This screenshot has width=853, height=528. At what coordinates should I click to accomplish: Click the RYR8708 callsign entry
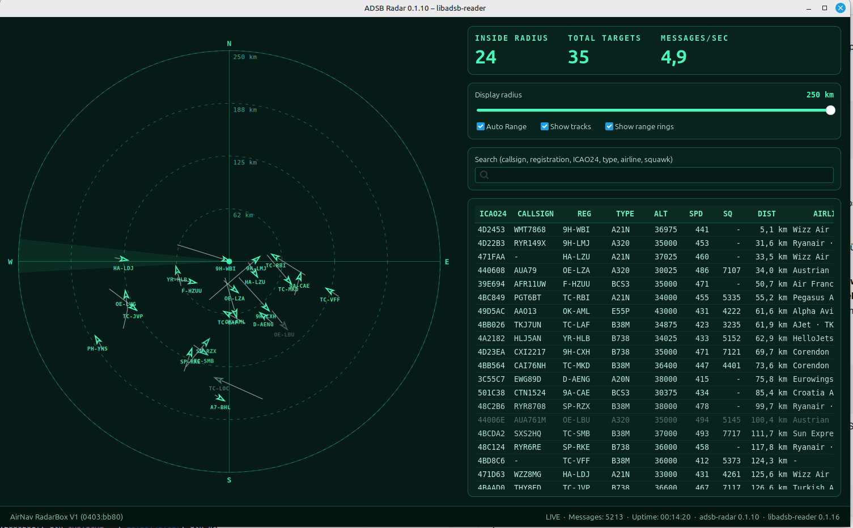tap(530, 406)
